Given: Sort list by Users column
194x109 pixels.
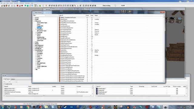Looking at the screenshot, I should 92,15.
